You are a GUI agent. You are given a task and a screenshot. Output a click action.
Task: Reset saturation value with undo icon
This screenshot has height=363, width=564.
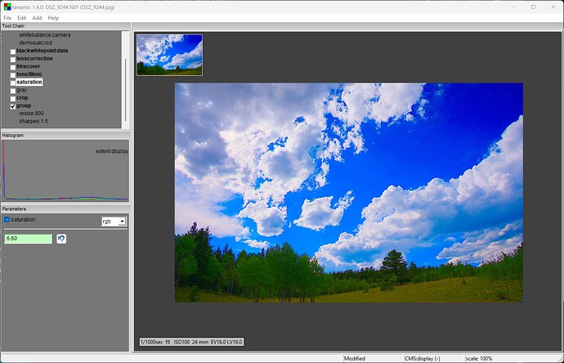pyautogui.click(x=61, y=239)
